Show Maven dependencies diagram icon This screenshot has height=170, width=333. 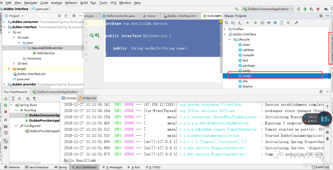pyautogui.click(x=282, y=23)
